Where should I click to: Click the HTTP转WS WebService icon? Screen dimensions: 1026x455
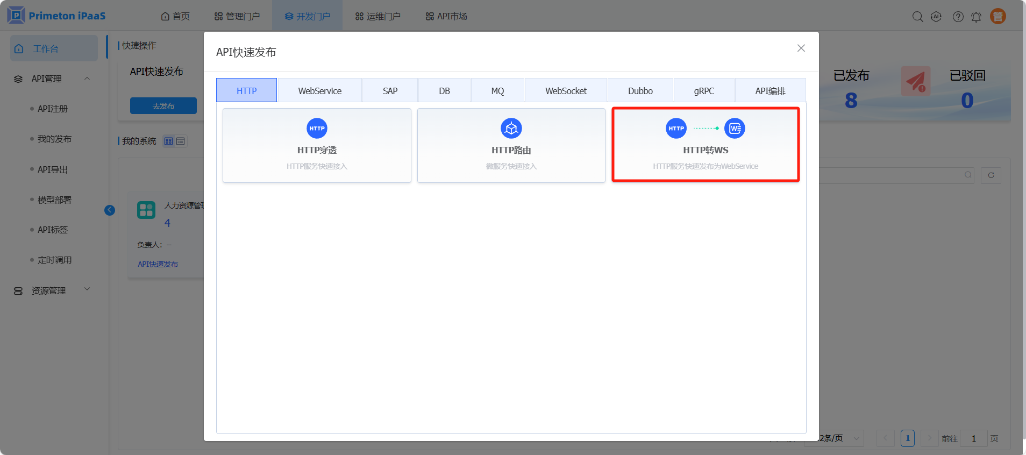735,129
